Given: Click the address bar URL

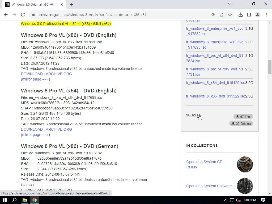Looking at the screenshot, I should (x=92, y=15).
